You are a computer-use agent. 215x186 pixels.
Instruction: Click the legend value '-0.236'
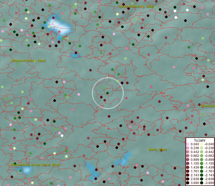(209, 148)
